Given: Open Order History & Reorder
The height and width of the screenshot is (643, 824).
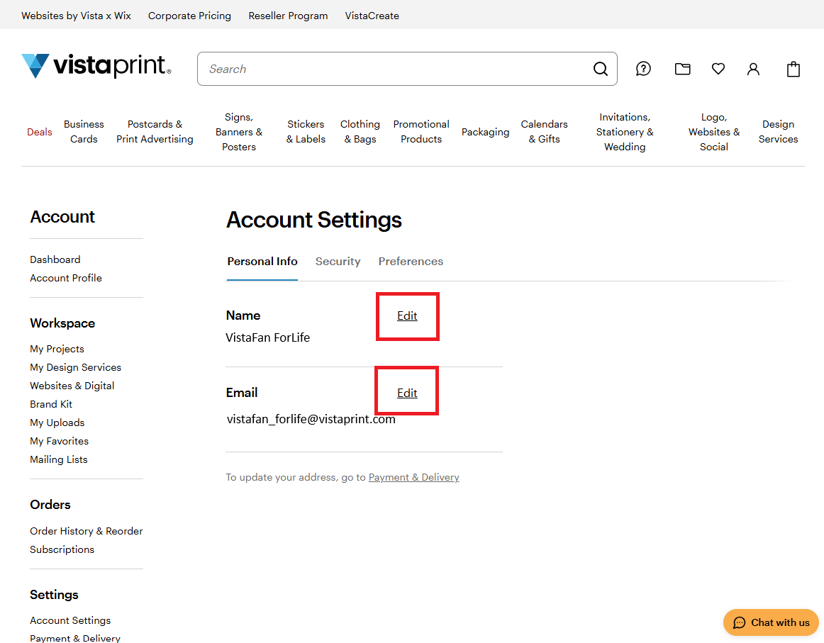Looking at the screenshot, I should click(87, 531).
